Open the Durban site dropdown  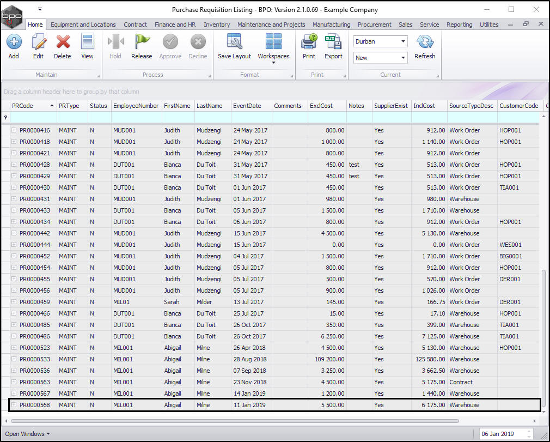[403, 41]
